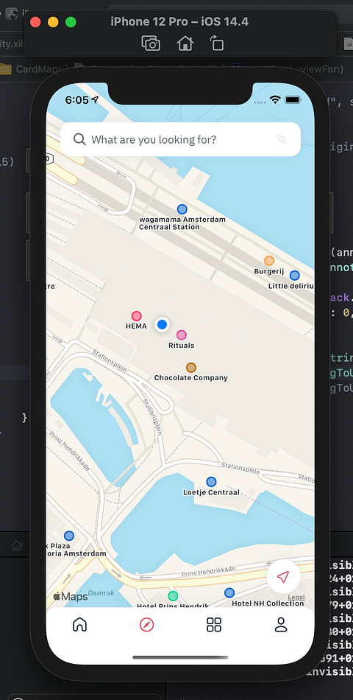Tap the Loetje Centraal marker

(211, 482)
